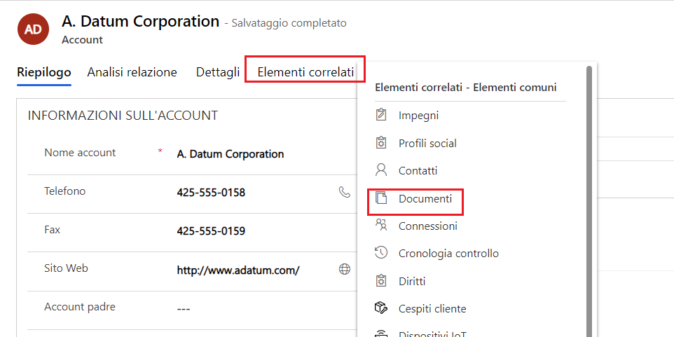
Task: Click the Contatti person icon
Action: pos(381,170)
